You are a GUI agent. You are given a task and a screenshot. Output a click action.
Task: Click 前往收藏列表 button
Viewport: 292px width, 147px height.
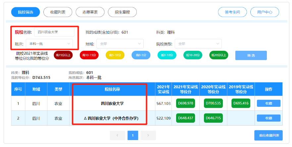pos(268,135)
